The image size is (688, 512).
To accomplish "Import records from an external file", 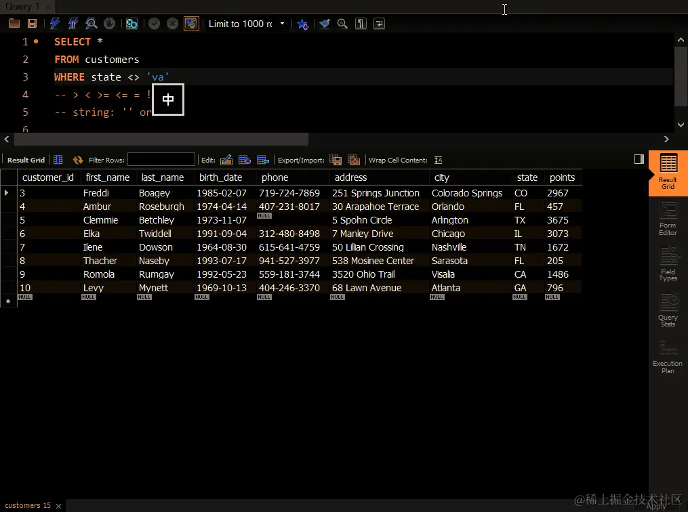I will [x=354, y=160].
